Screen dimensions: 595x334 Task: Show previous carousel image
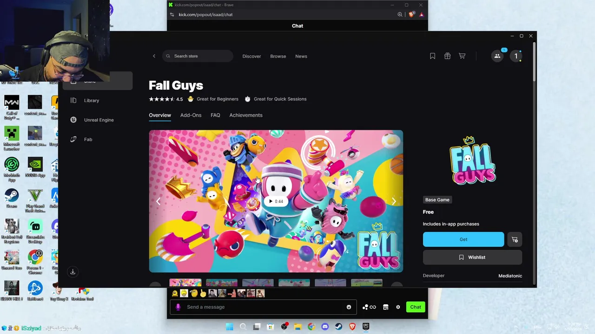pos(158,201)
